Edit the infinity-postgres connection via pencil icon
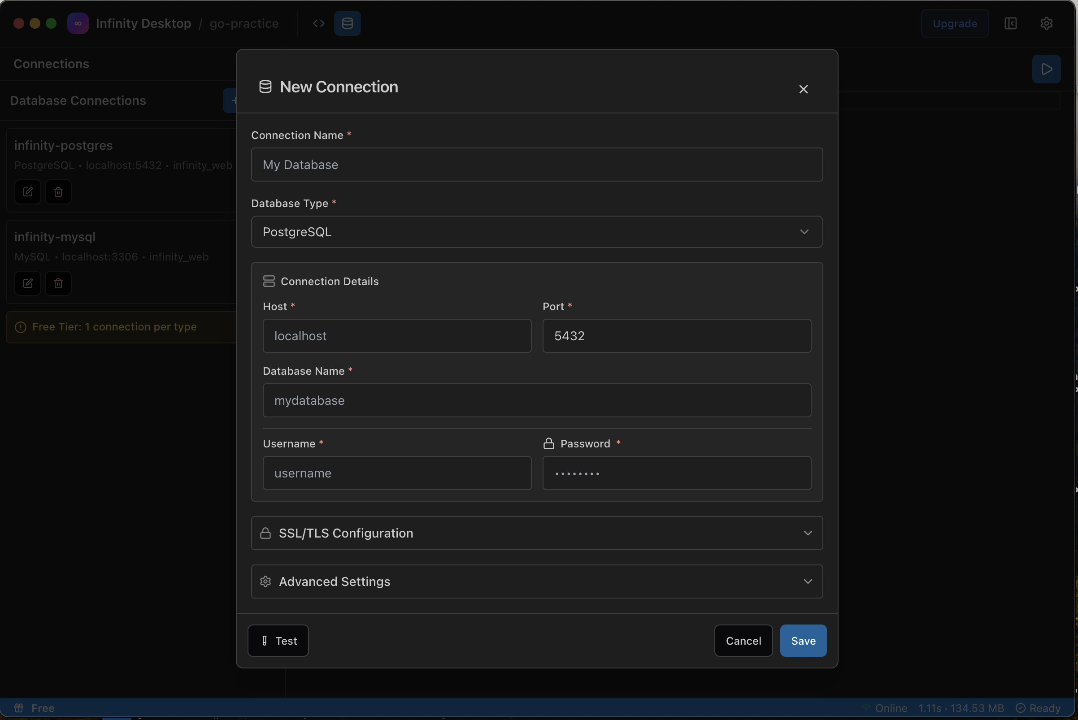The height and width of the screenshot is (720, 1078). 26,191
